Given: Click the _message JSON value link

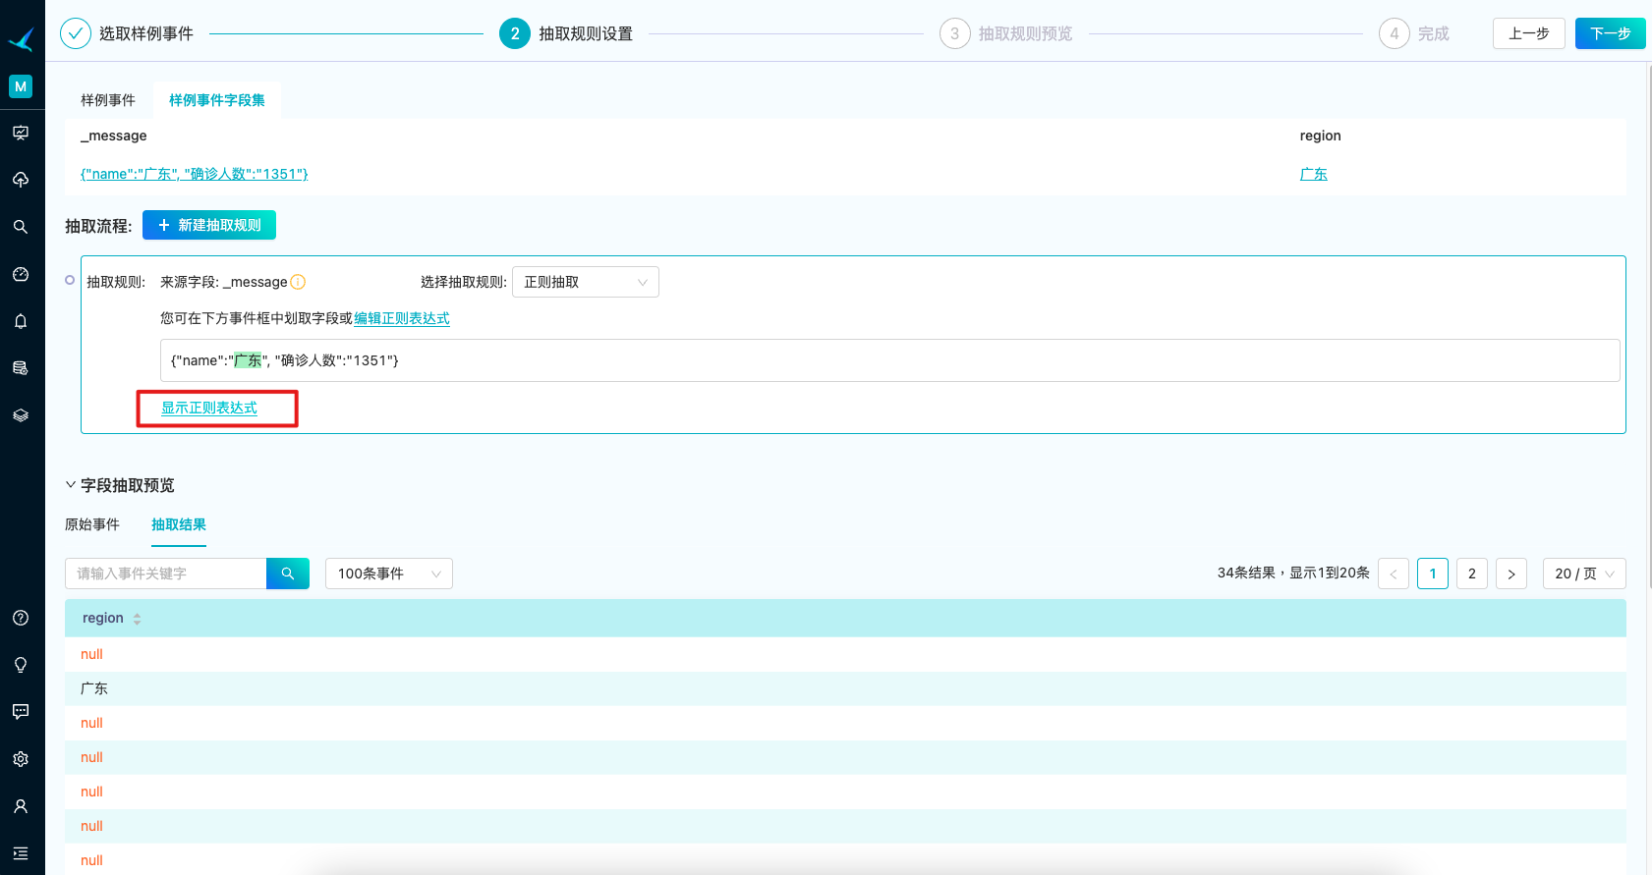Looking at the screenshot, I should [195, 174].
